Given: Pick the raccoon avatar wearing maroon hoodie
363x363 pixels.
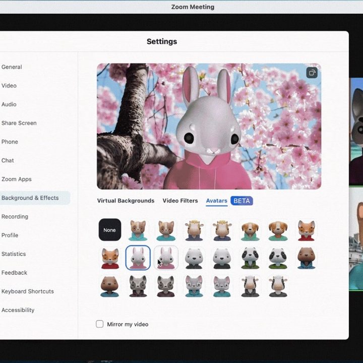Looking at the screenshot, I should pyautogui.click(x=138, y=286).
